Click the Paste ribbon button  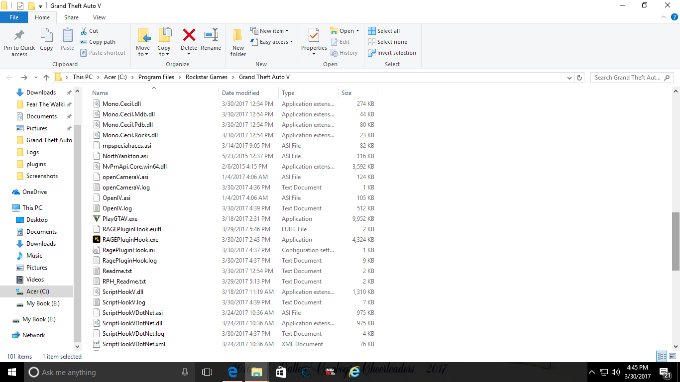[67, 40]
